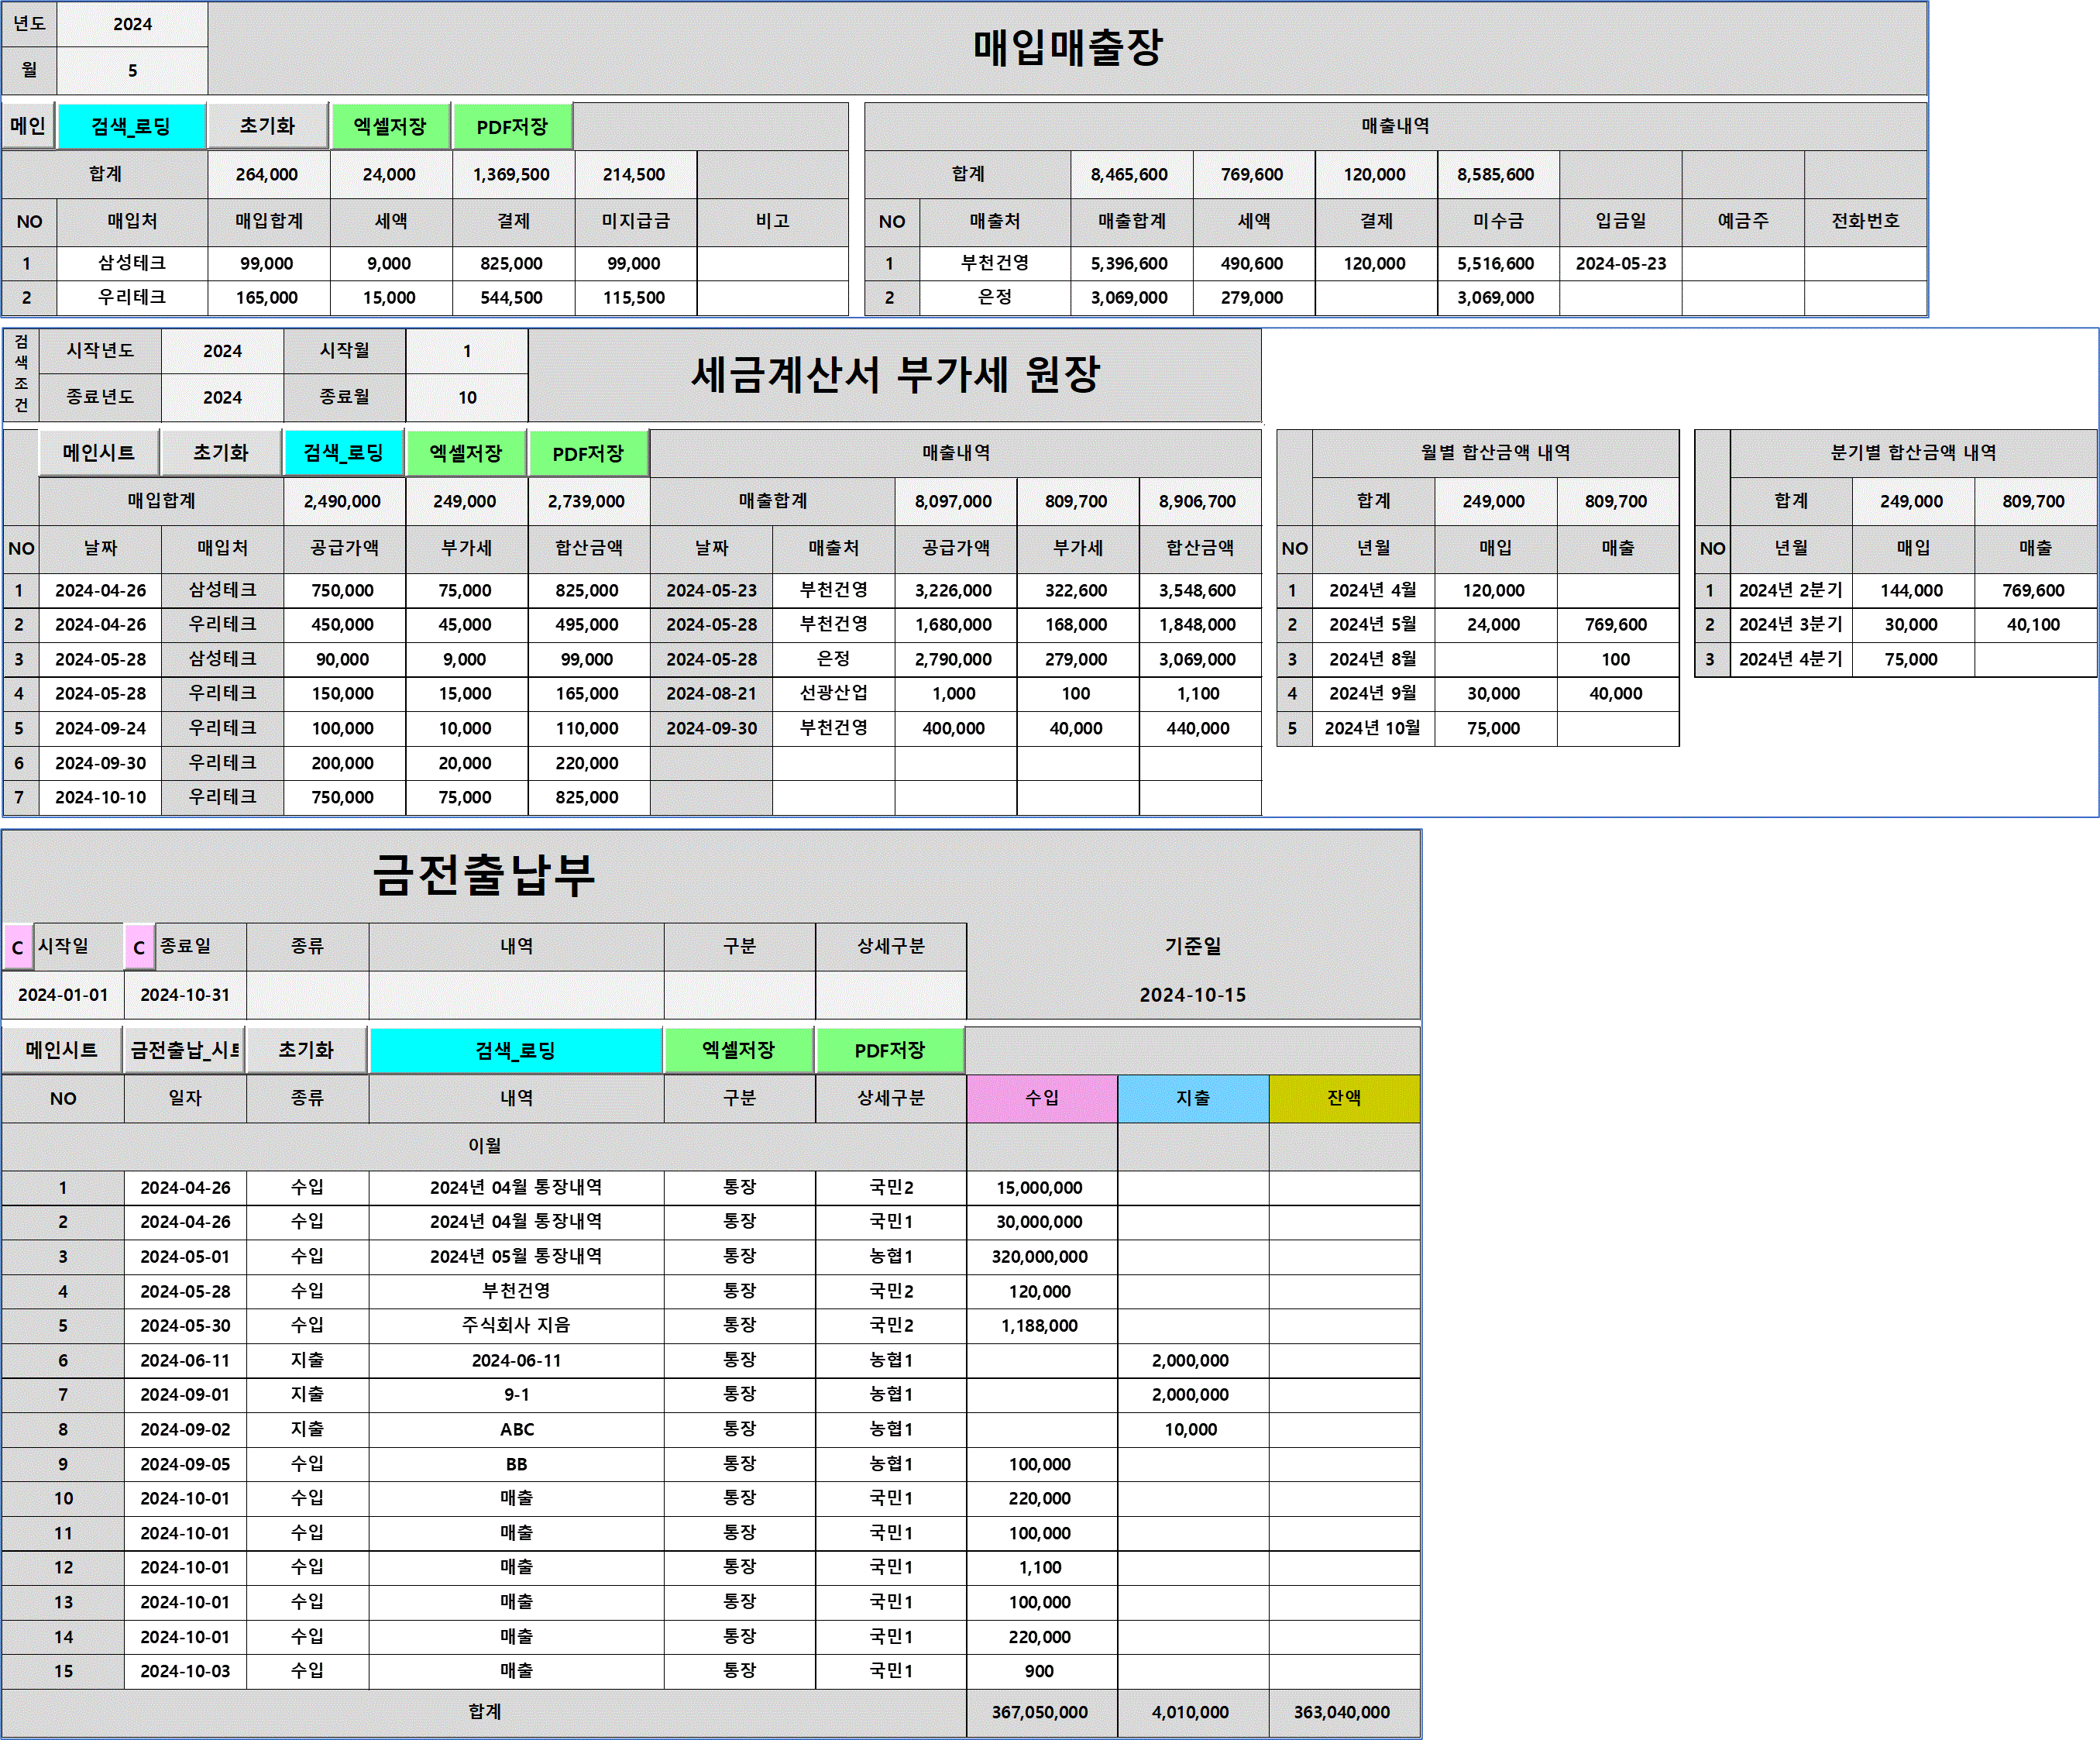
Task: Select 은정 in 매출처 row 2
Action: click(995, 297)
